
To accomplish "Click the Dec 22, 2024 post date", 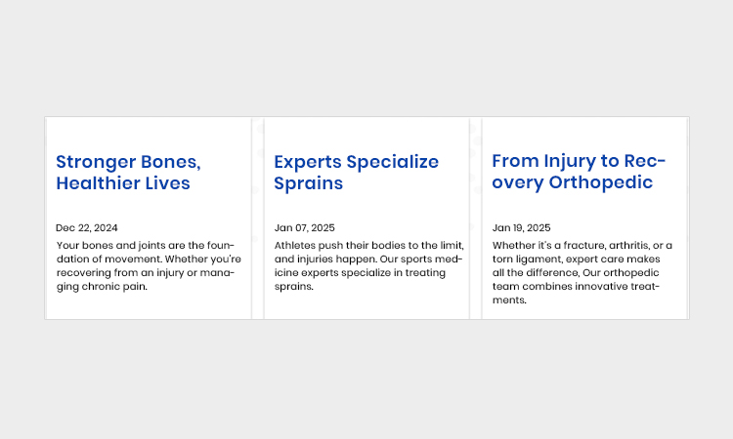I will pos(86,227).
